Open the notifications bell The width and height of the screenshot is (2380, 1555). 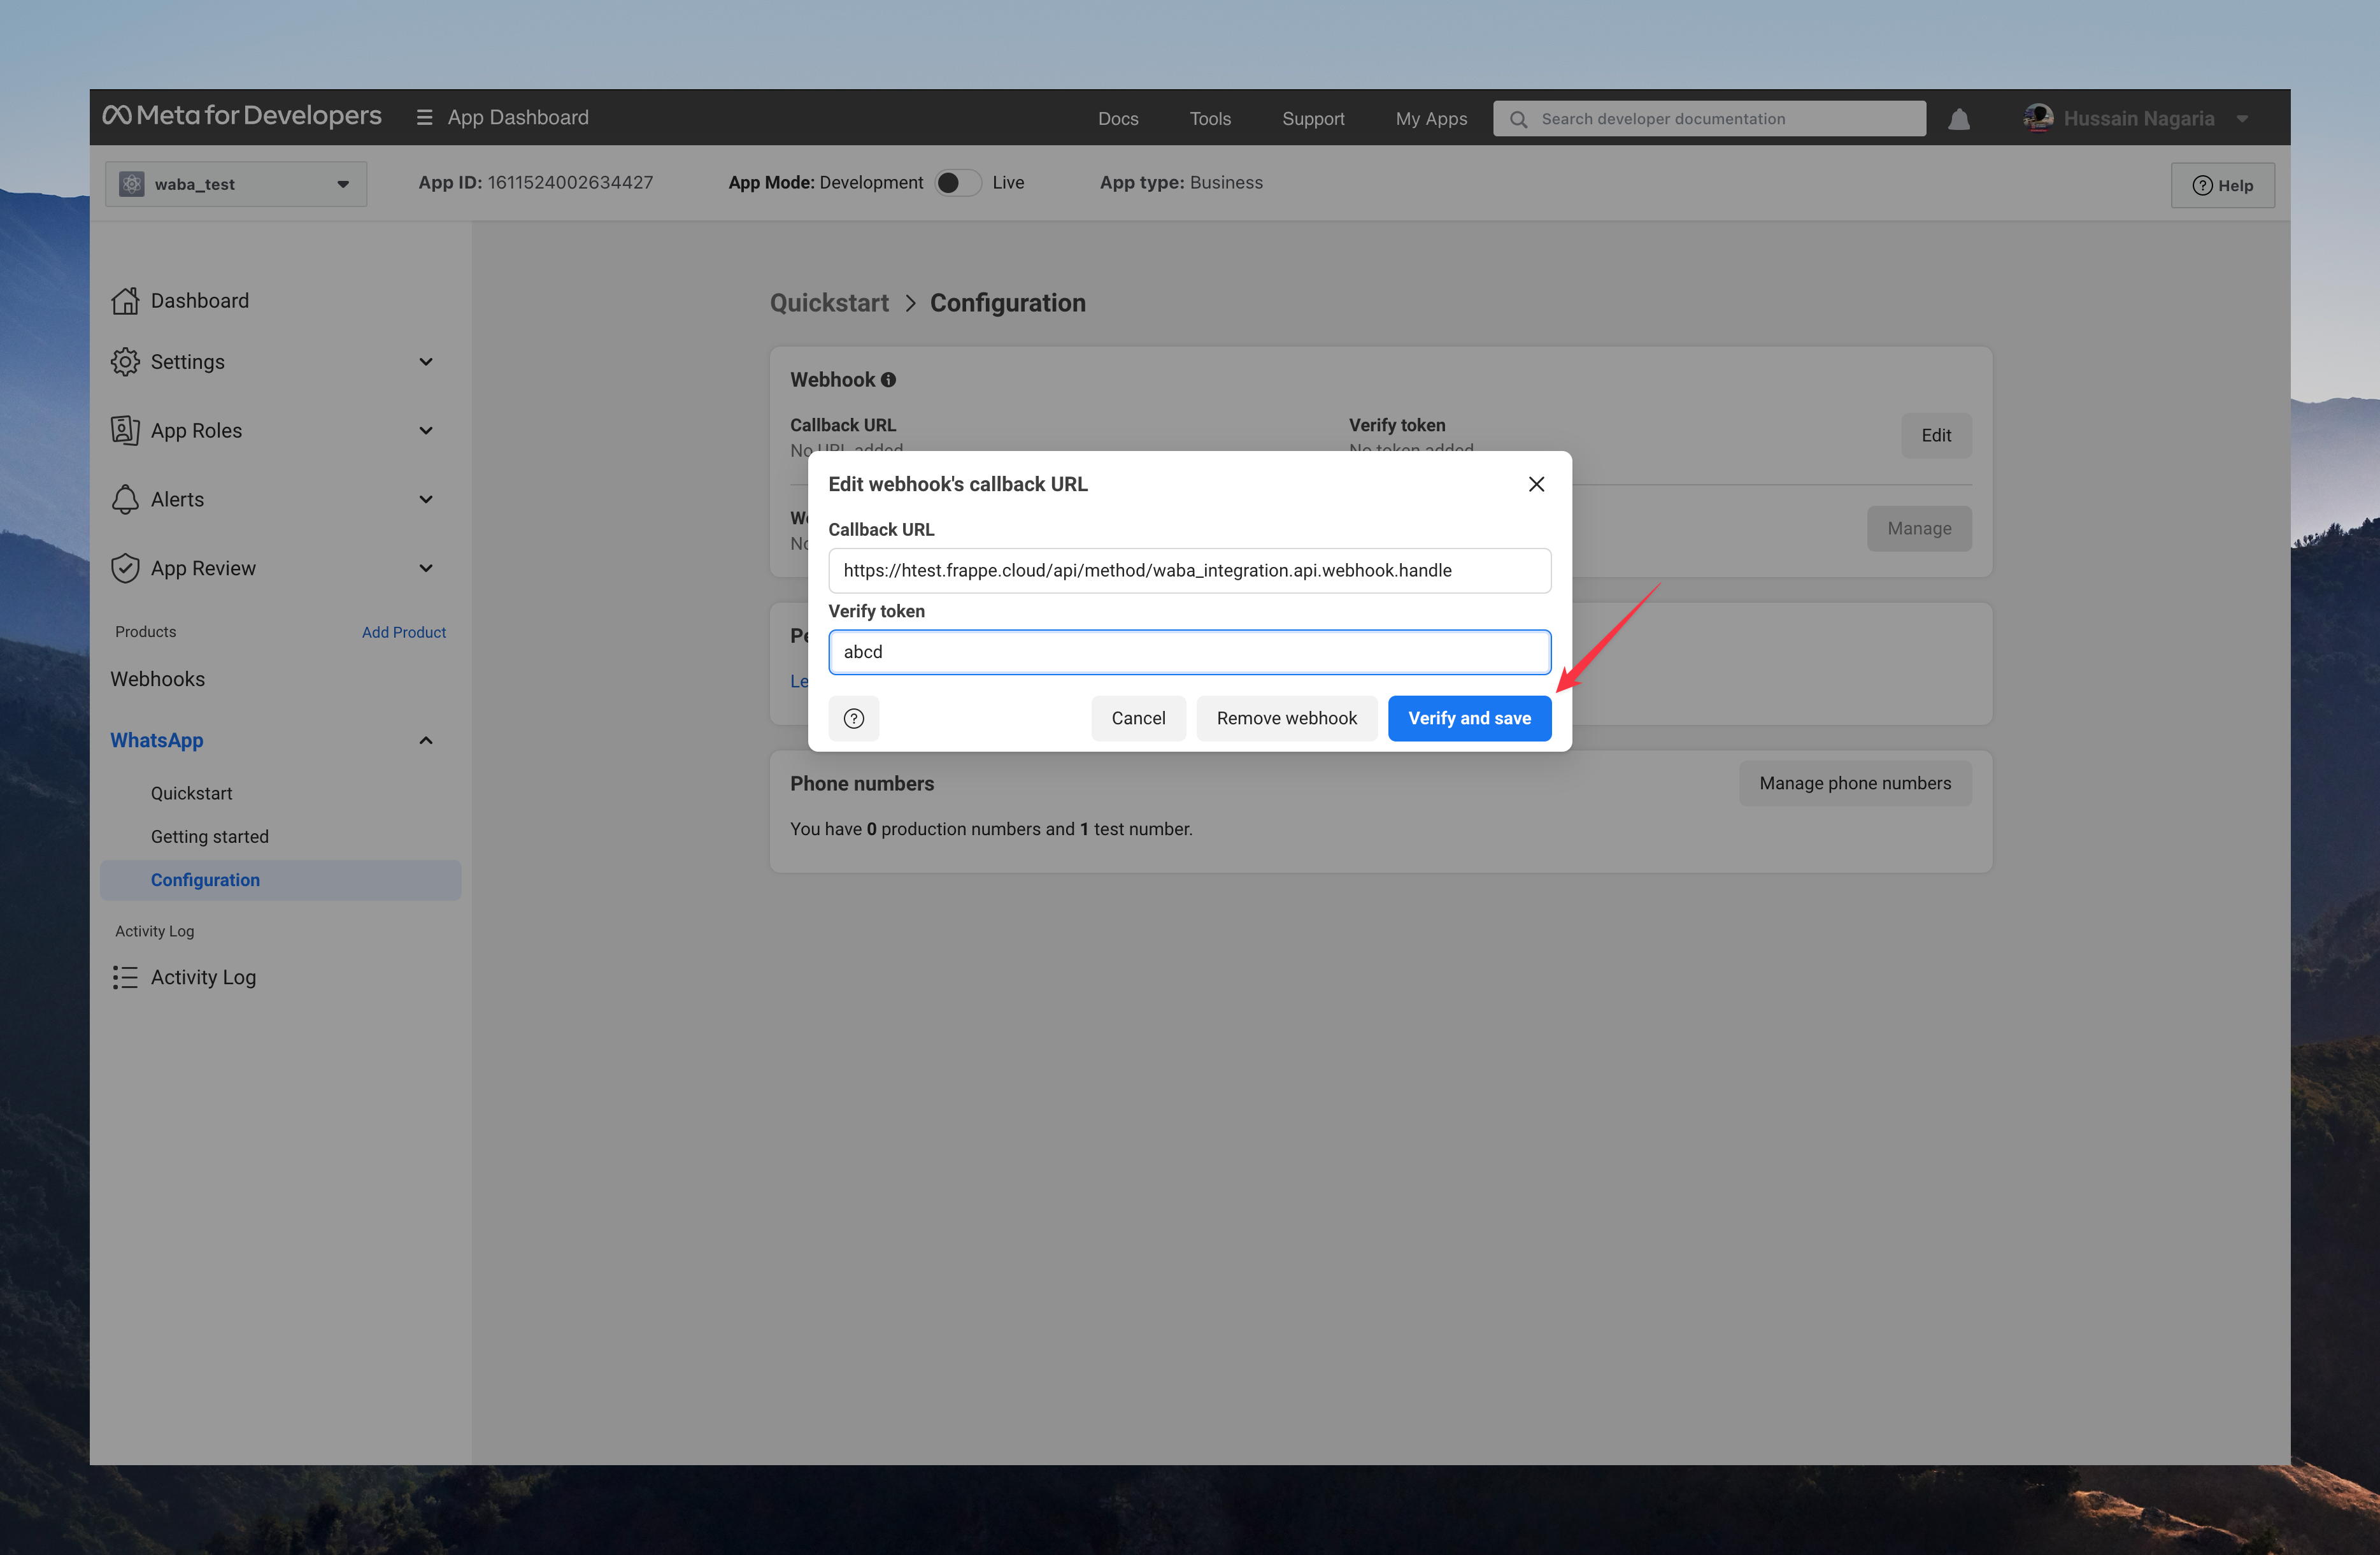tap(1958, 119)
